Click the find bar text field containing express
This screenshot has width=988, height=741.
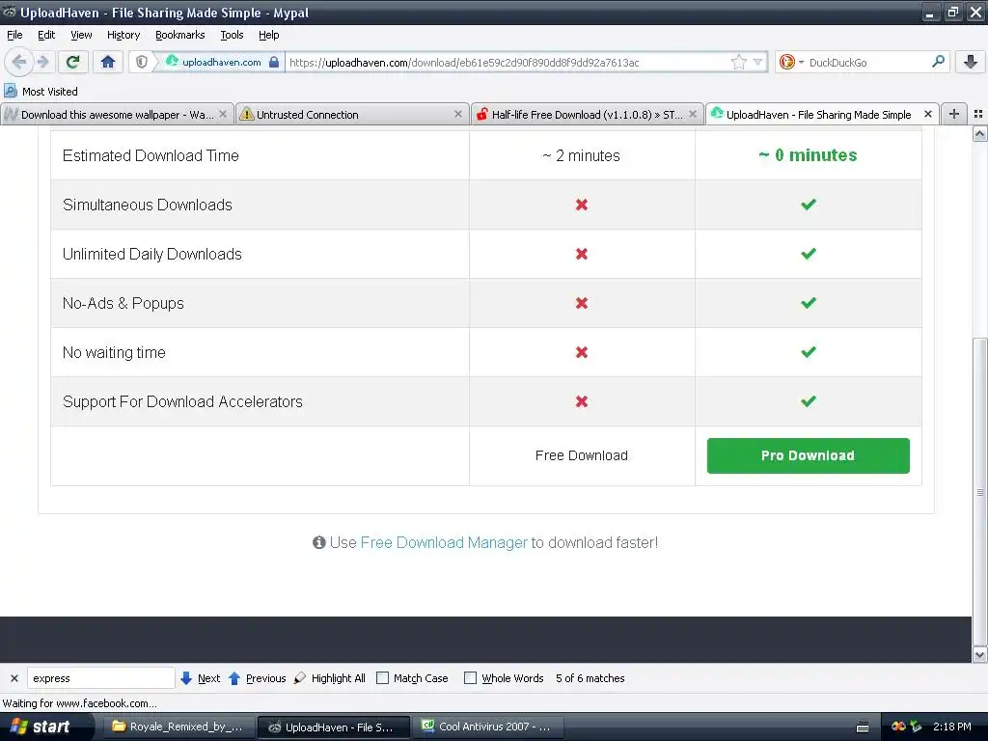[100, 678]
